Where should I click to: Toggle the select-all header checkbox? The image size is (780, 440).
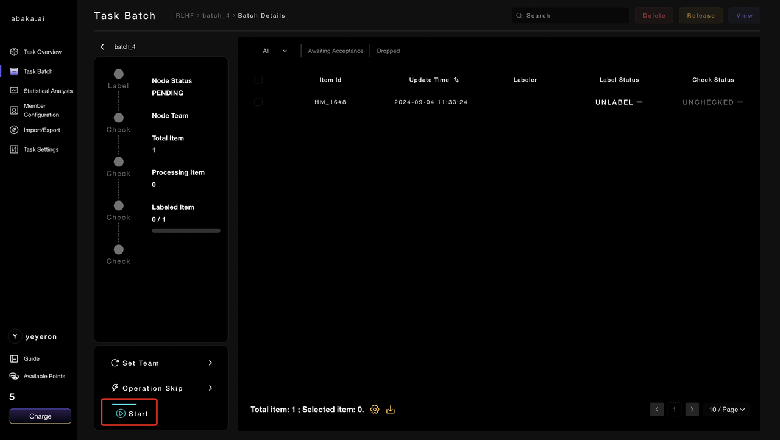[258, 80]
